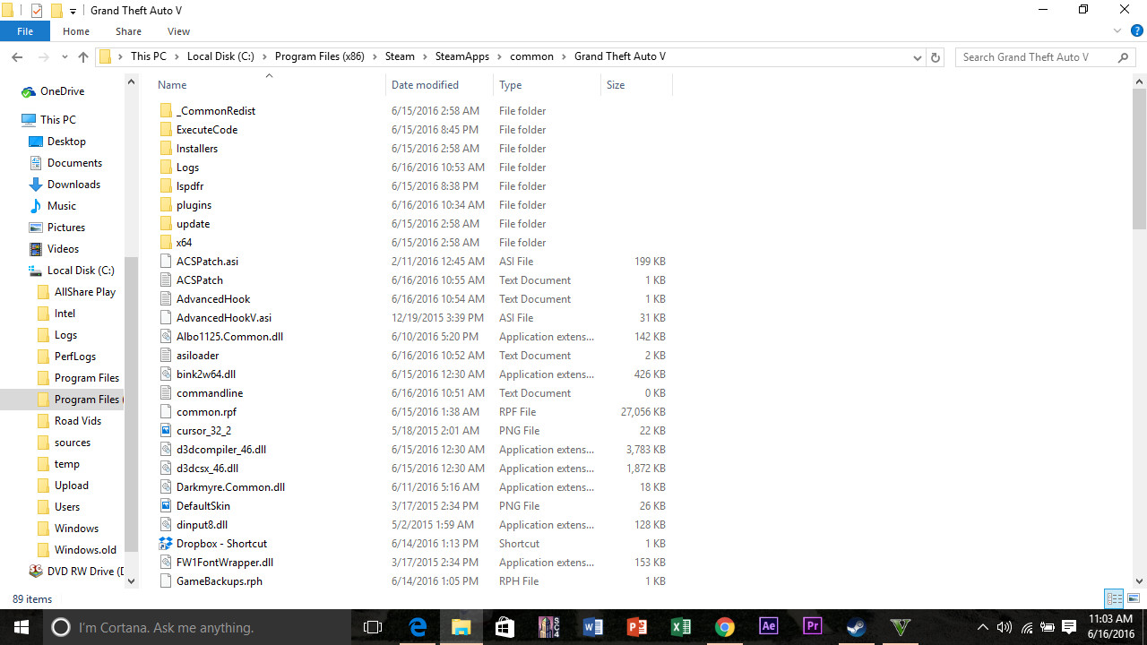Refresh the Grand Theft Auto V folder
The image size is (1147, 645).
(936, 57)
